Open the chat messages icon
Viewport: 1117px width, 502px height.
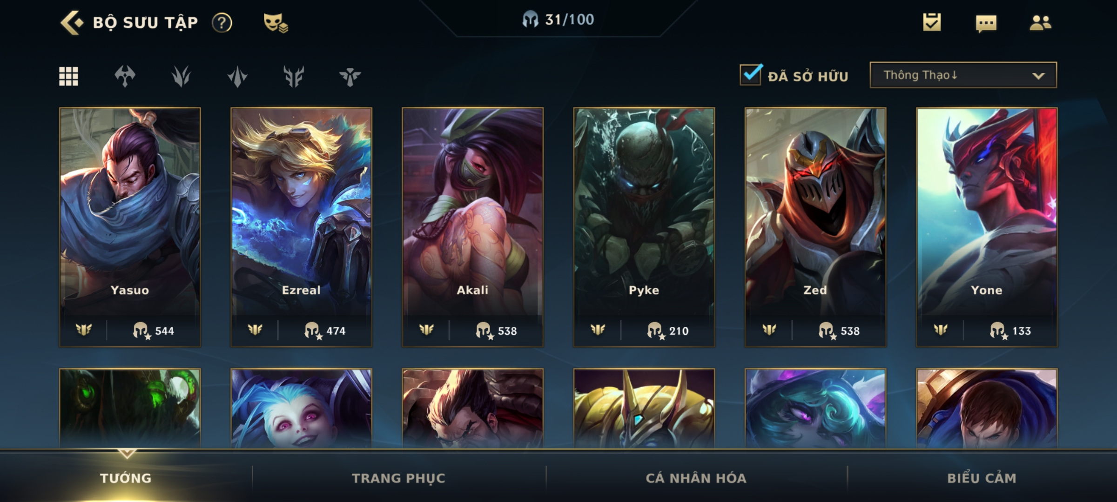point(986,23)
